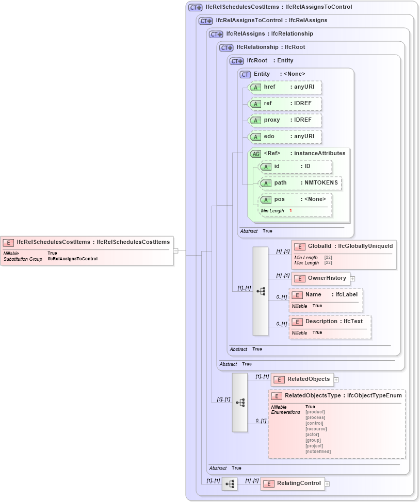The image size is (420, 502).
Task: Click the E icon of IfcRelSchedulesCostItems element
Action: (7, 242)
